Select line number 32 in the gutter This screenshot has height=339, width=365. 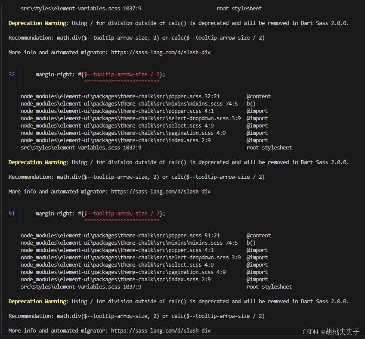[12, 74]
